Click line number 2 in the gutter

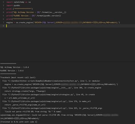point(3,5)
